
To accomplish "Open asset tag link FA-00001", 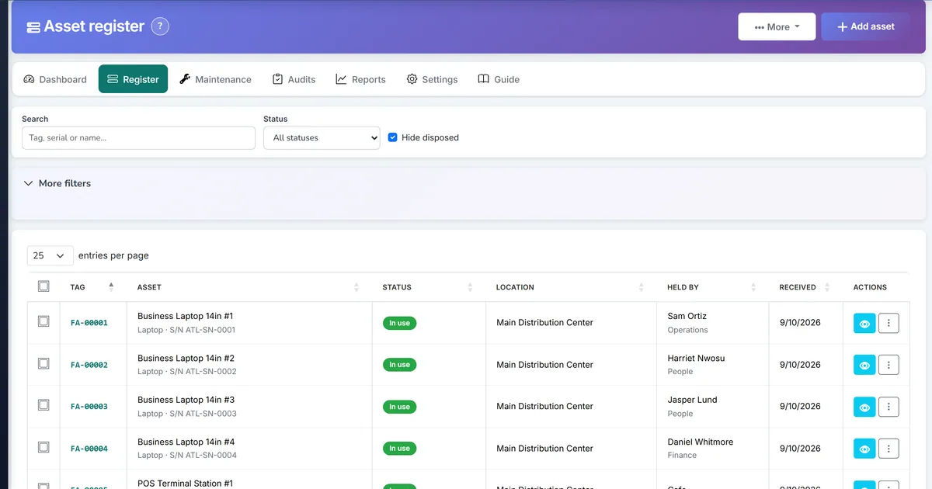I will click(x=89, y=323).
